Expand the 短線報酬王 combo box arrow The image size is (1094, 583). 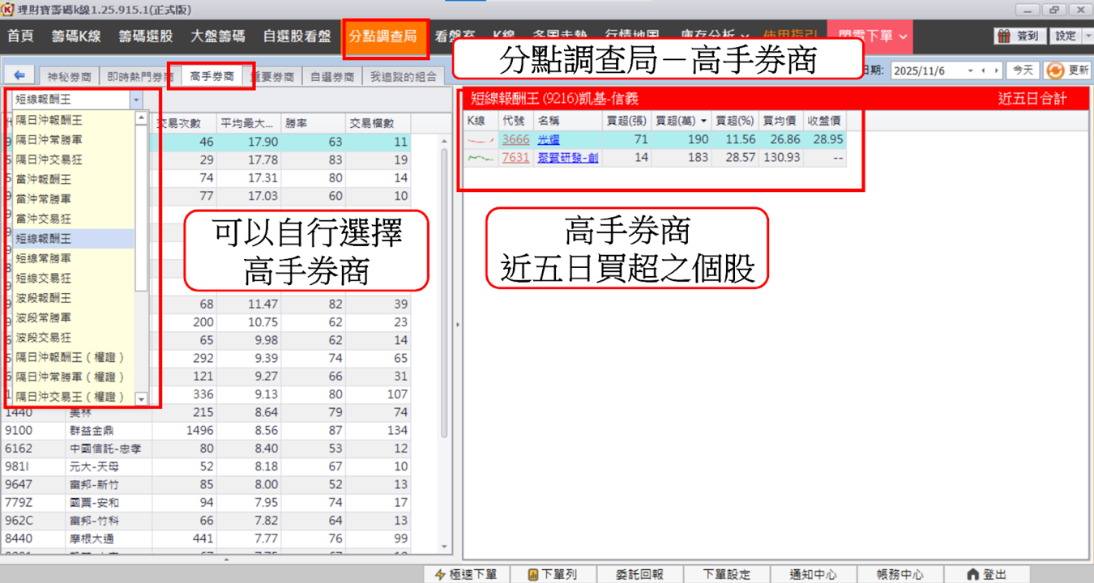(x=135, y=100)
